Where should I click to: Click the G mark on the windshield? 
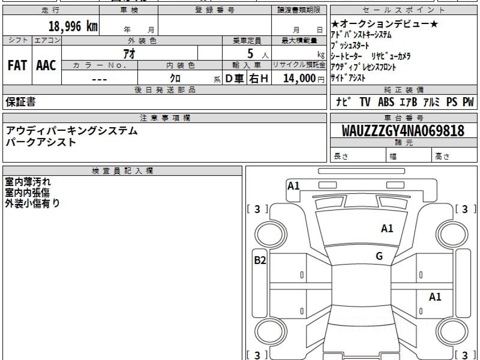379,256
